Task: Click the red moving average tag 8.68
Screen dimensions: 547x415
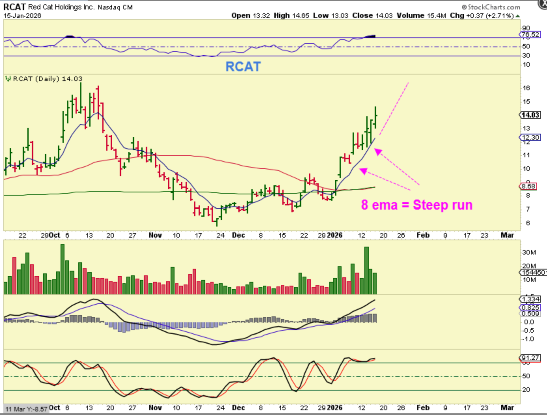Action: 528,187
